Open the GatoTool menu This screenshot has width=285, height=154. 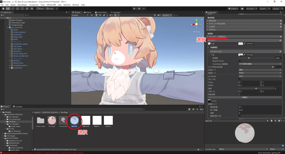pos(67,5)
